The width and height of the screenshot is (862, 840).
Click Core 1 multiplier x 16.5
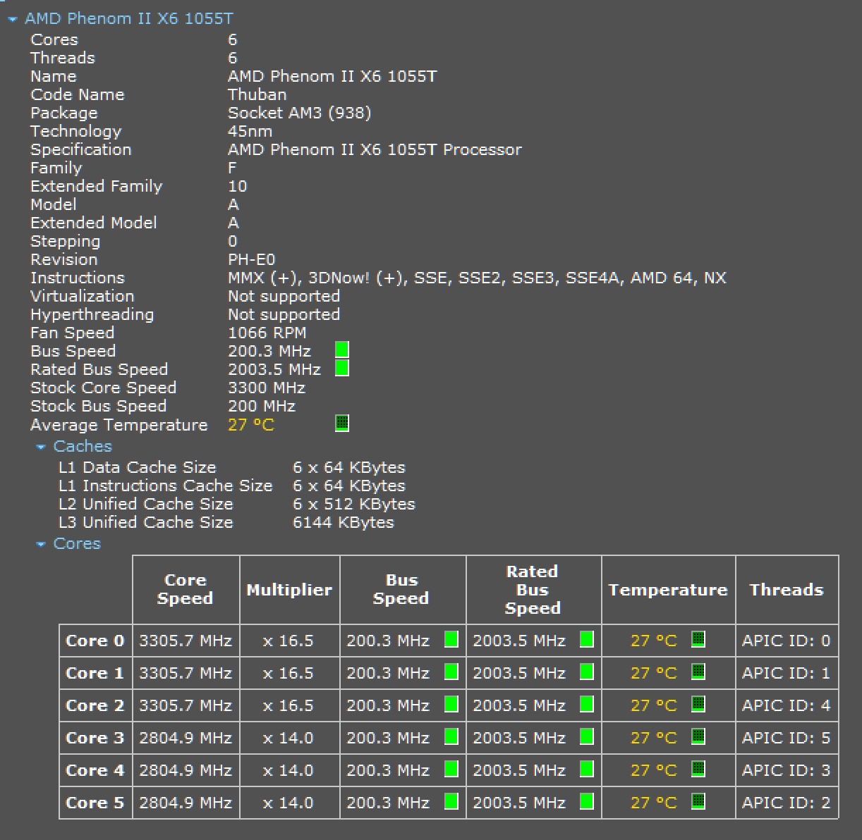click(289, 673)
